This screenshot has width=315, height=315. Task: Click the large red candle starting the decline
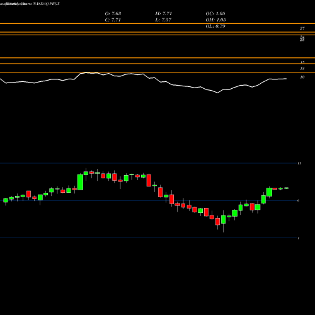click(149, 180)
